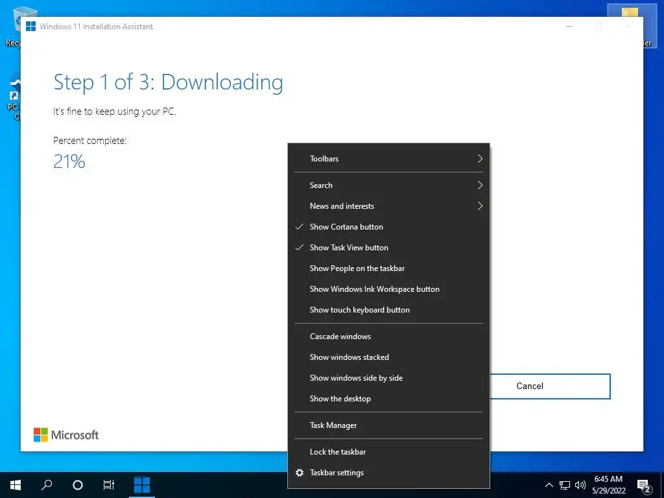This screenshot has width=664, height=498.
Task: Uncheck Show Cortana button
Action: point(389,227)
